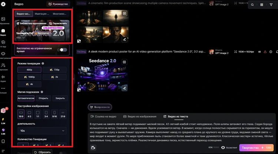Open the Больше three-dots sidebar menu
278x154 pixels.
(x=3, y=90)
